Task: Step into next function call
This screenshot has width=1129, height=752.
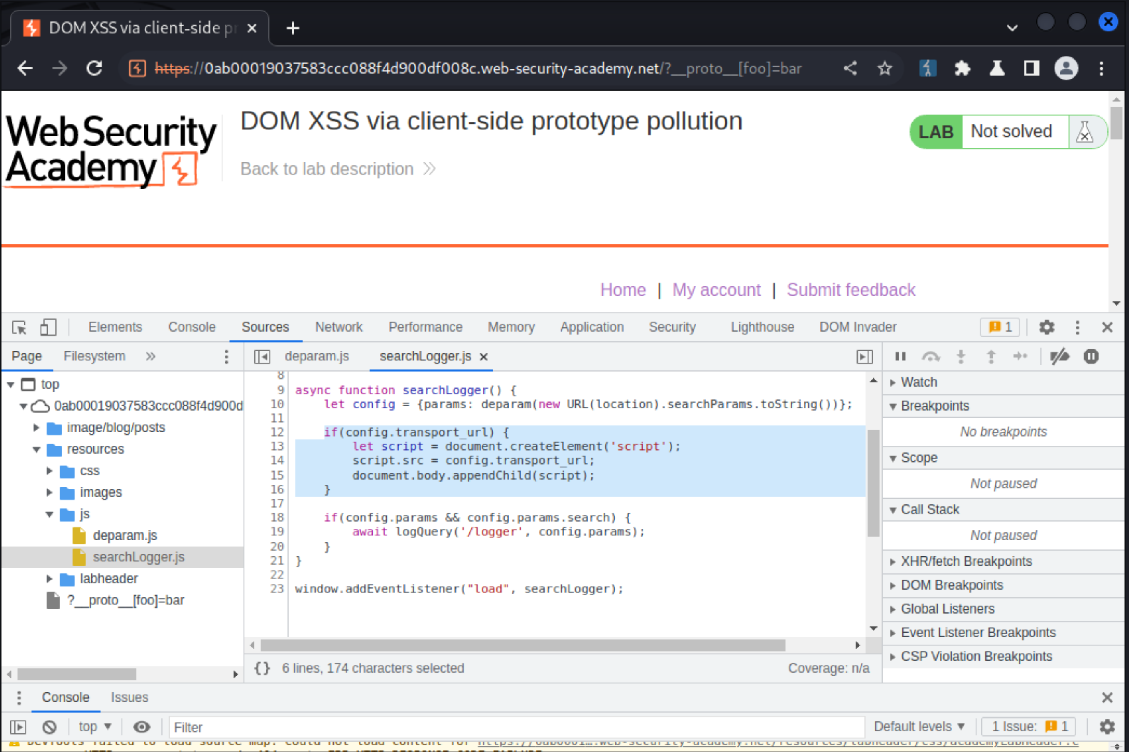Action: point(961,356)
